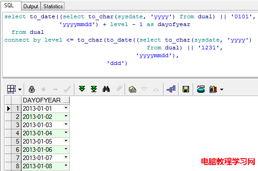The image size is (258, 171).
Task: Click row number 7 header
Action: [16, 158]
